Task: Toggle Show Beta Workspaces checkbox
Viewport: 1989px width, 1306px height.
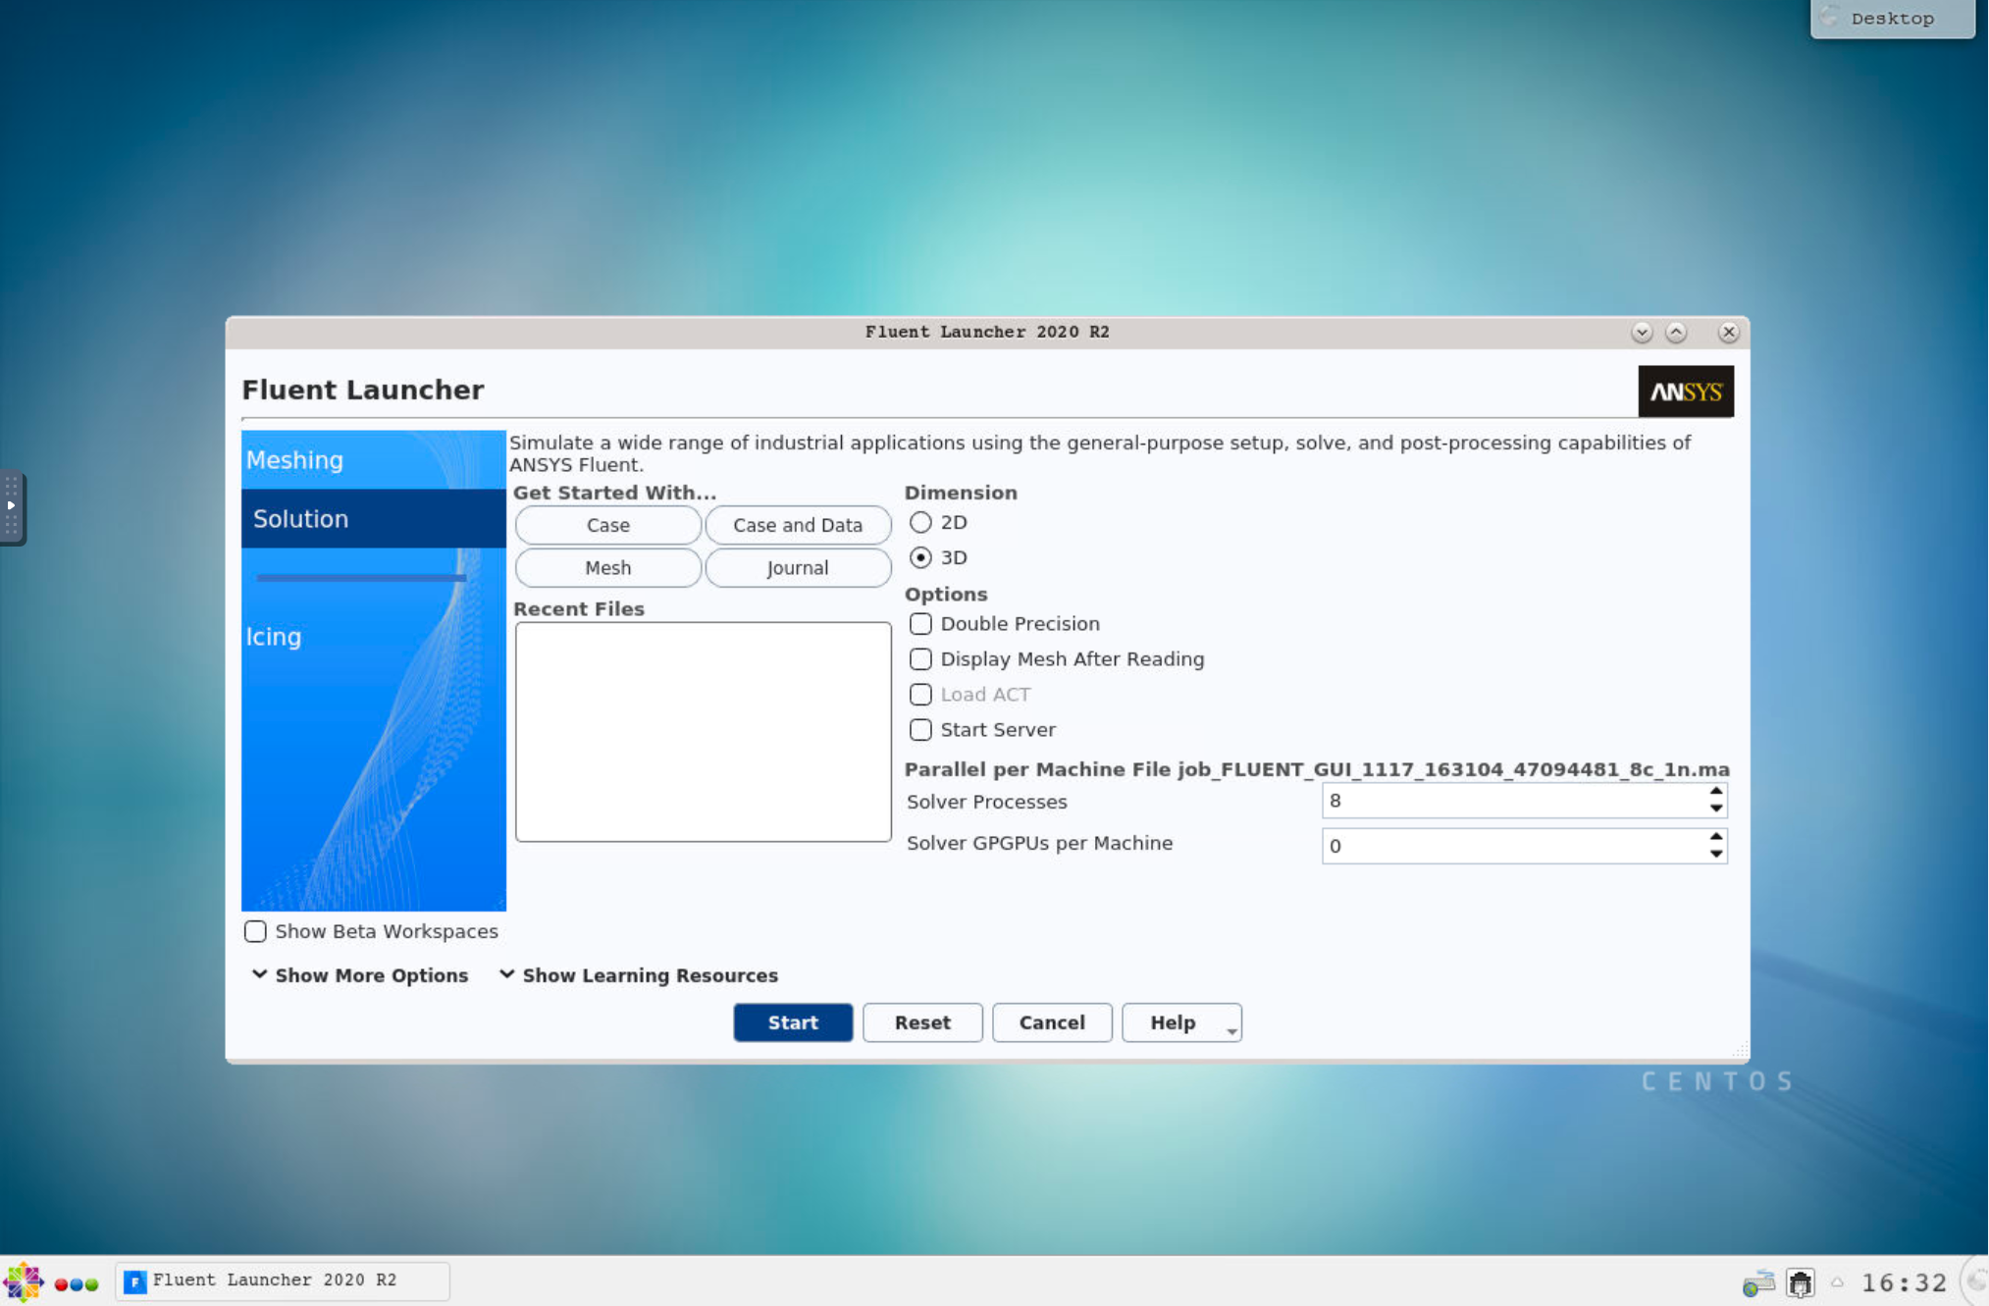Action: coord(255,931)
